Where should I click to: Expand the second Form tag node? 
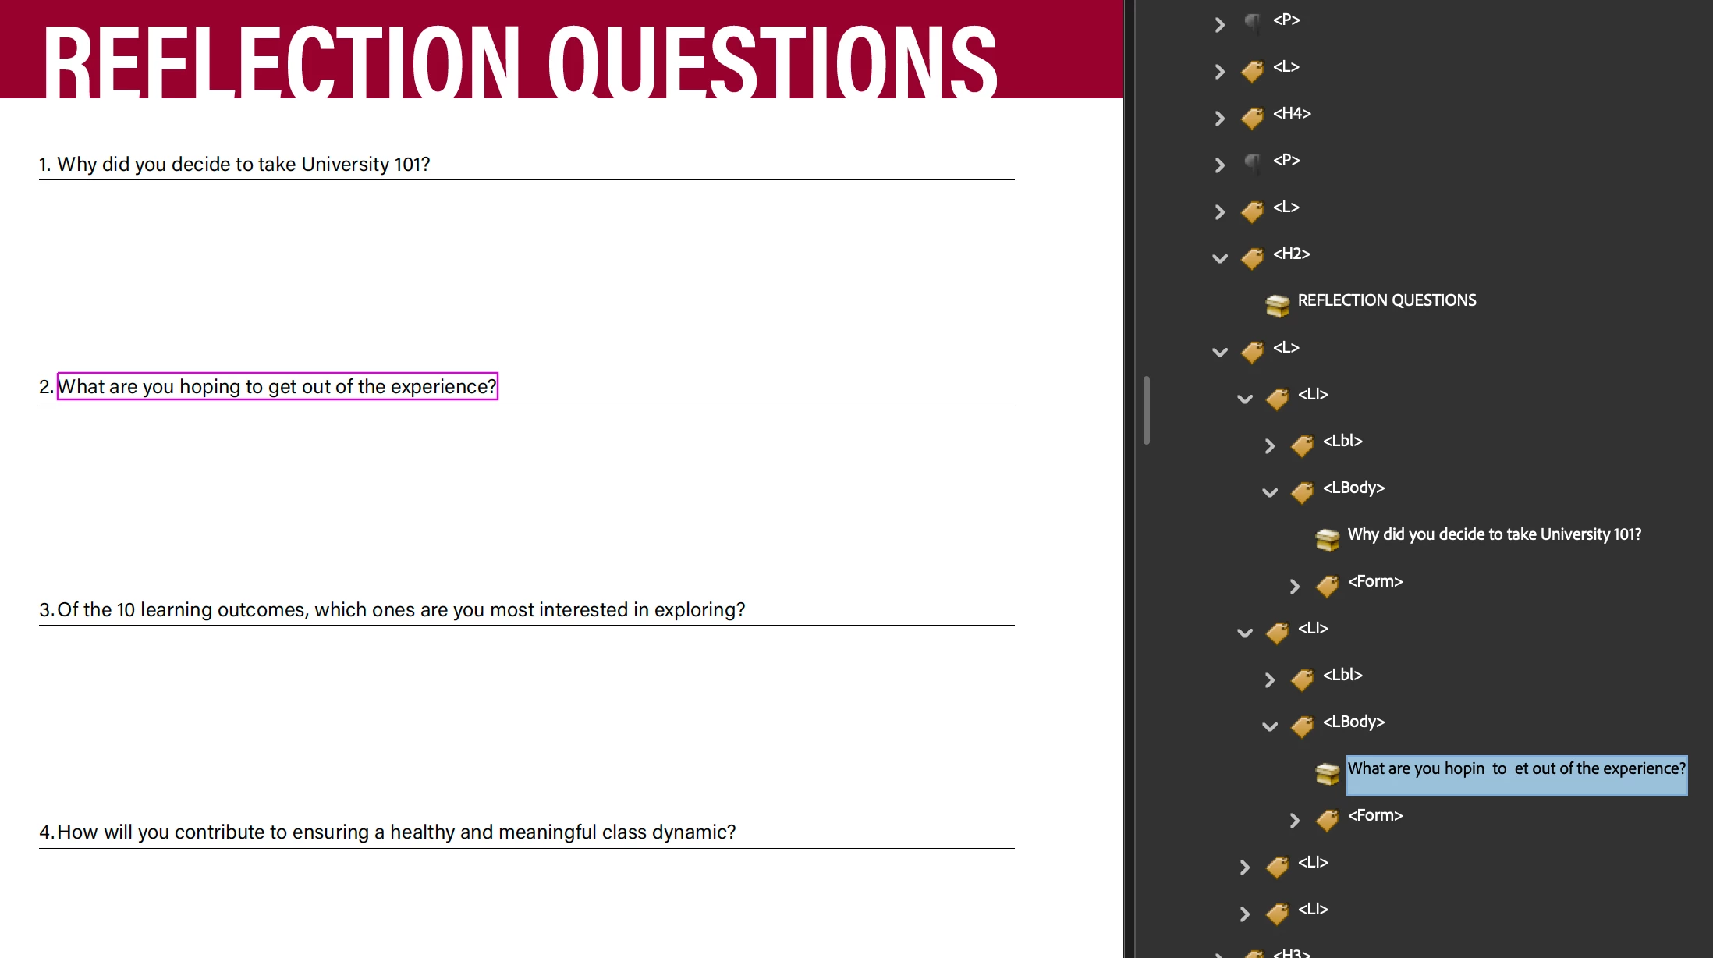pos(1295,820)
